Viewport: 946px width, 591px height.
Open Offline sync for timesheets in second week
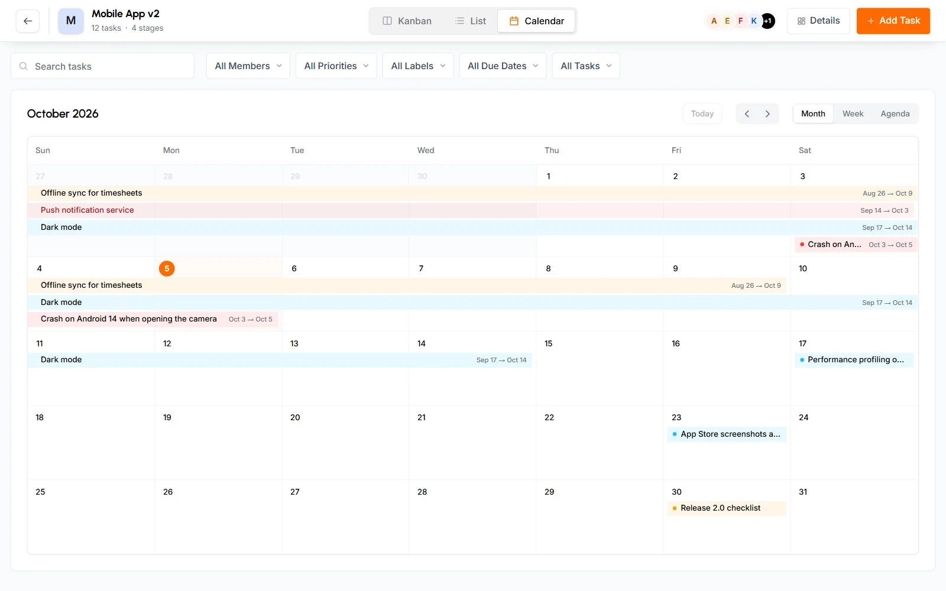[x=407, y=285]
